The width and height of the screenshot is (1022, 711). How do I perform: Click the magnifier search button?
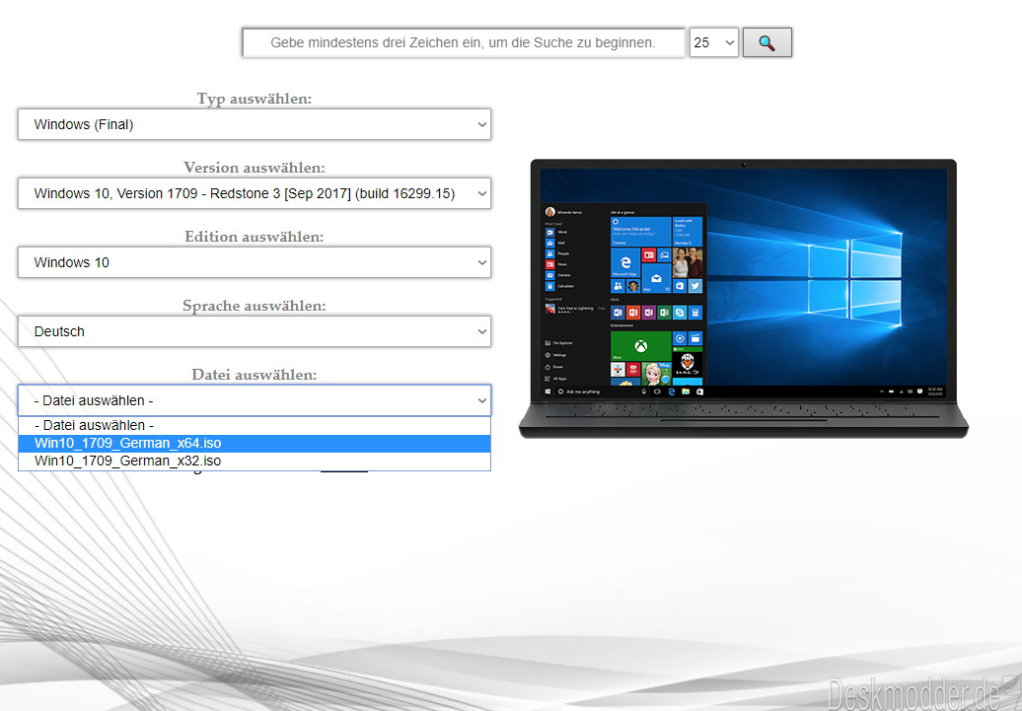pyautogui.click(x=767, y=42)
